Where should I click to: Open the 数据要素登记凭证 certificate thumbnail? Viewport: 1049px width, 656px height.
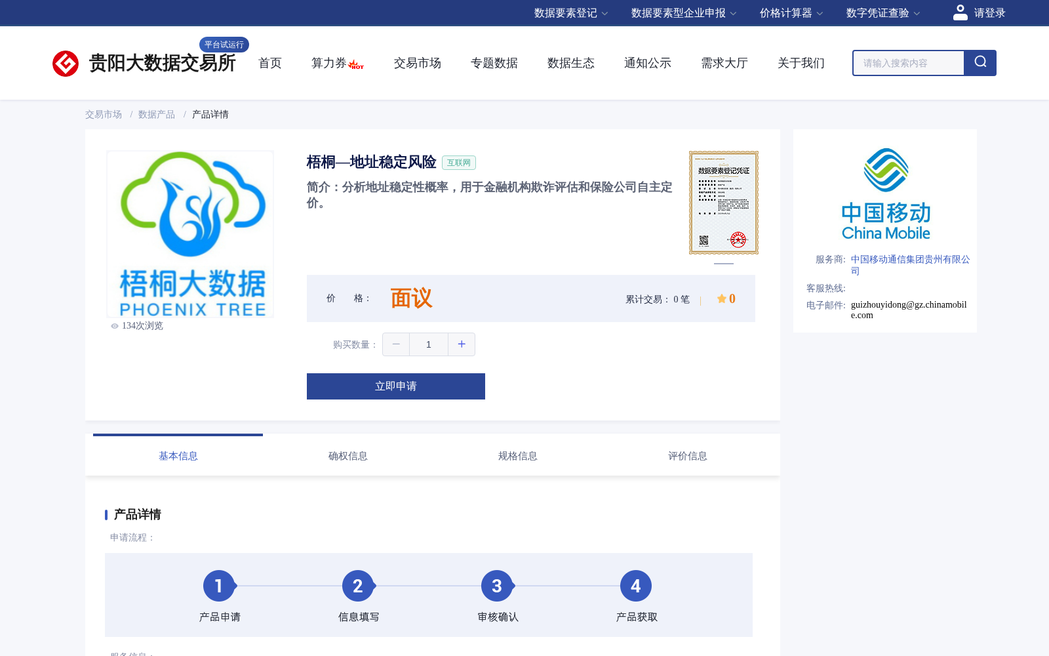(724, 203)
